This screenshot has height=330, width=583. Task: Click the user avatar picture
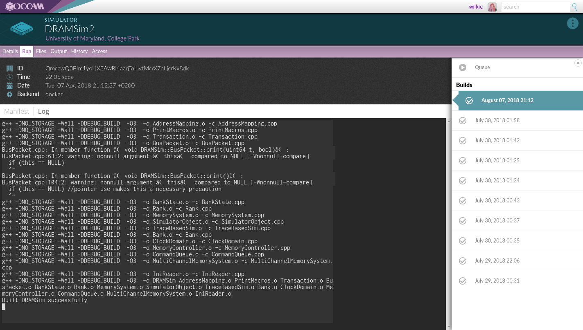pyautogui.click(x=492, y=7)
